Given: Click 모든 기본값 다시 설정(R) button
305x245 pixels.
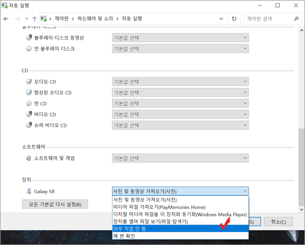Looking at the screenshot, I should point(55,204).
